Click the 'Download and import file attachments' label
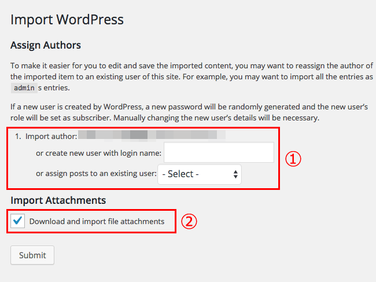This screenshot has width=376, height=282. (97, 221)
